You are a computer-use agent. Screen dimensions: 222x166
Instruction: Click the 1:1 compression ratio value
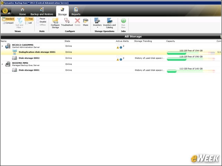(x=219, y=52)
